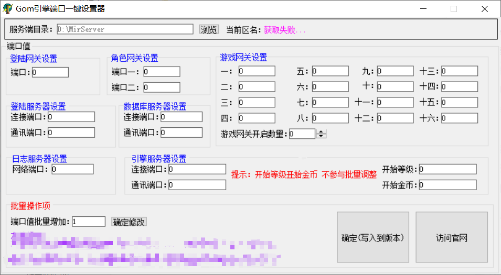Click the 开始金币 input field
This screenshot has height=275, width=501.
447,185
